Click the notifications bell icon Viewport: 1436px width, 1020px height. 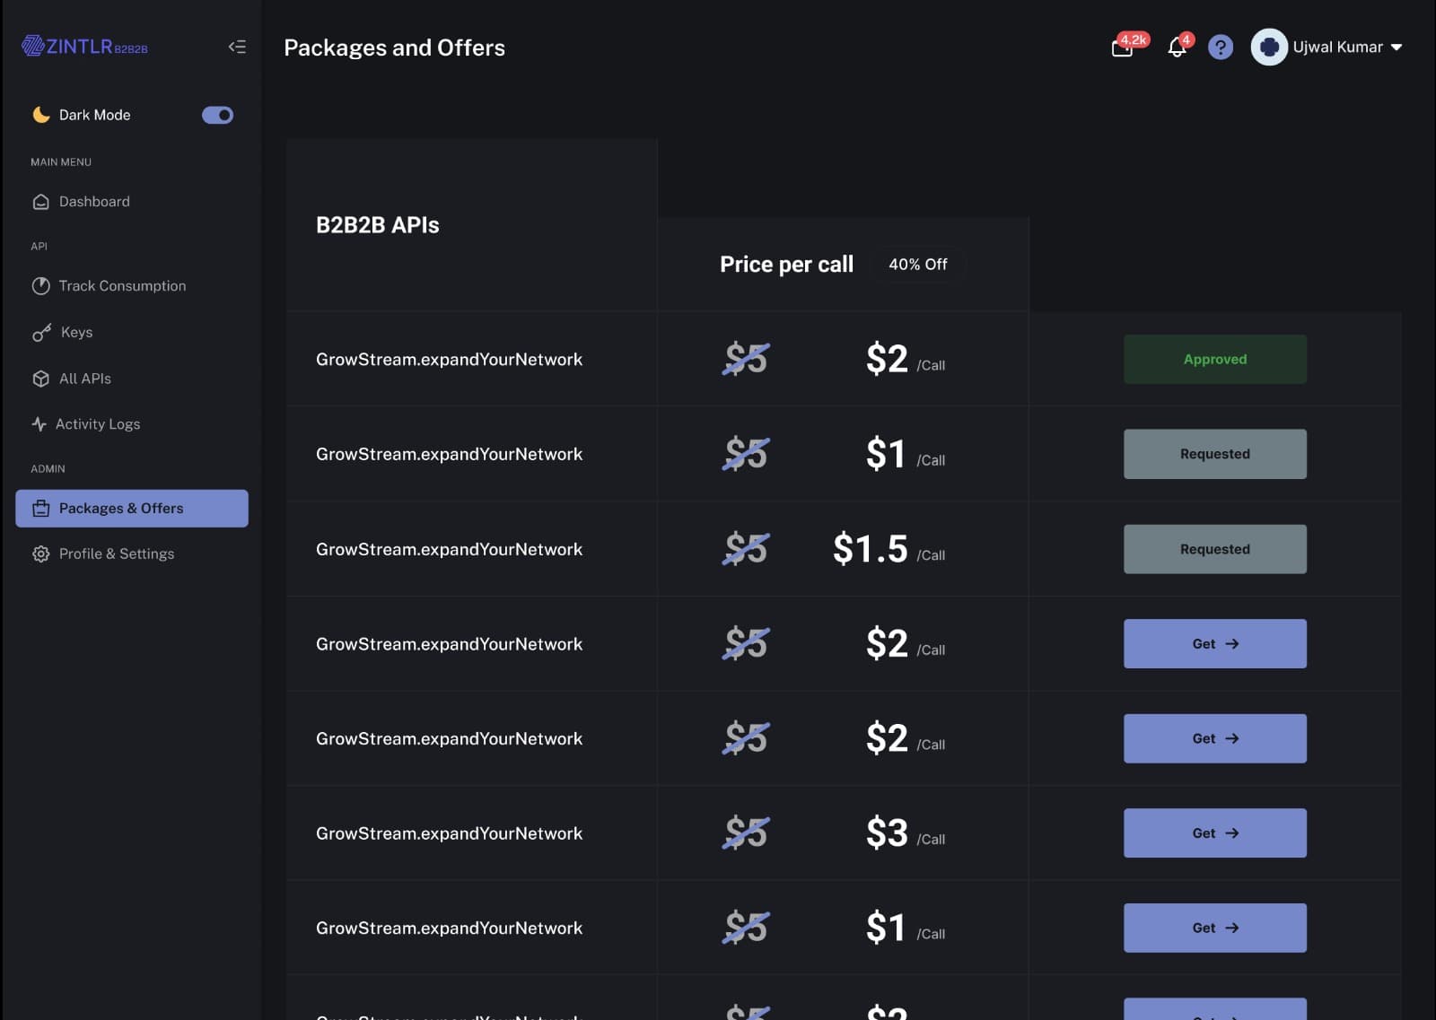[x=1176, y=47]
